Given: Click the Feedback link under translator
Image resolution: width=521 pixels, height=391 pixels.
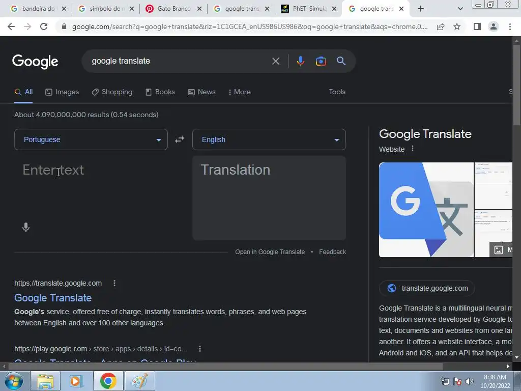Looking at the screenshot, I should click(332, 252).
